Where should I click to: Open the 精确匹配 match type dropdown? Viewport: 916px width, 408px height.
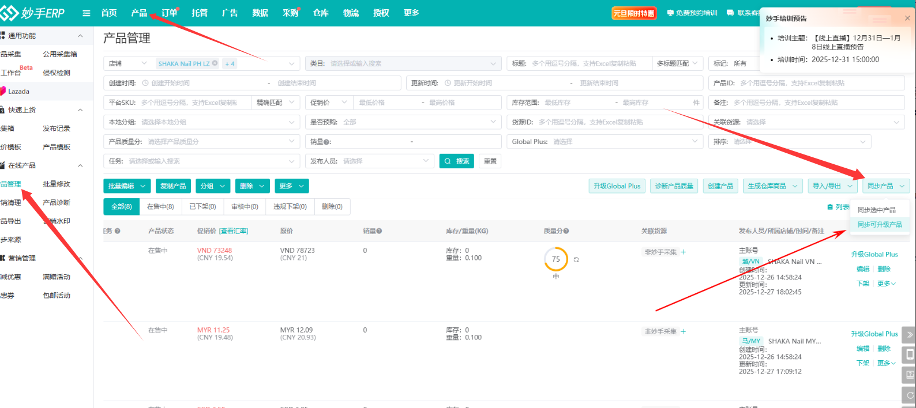(275, 103)
